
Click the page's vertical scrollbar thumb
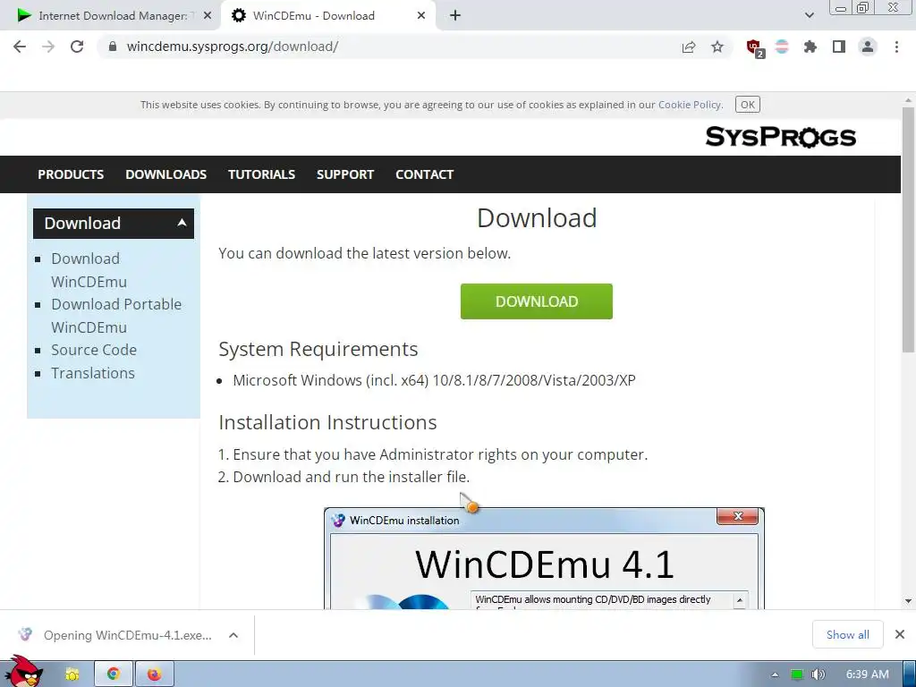tap(908, 229)
